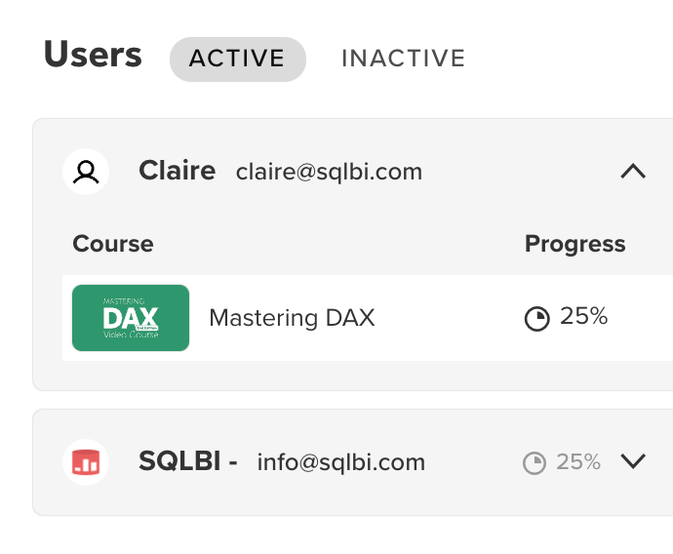Viewport: 673px width, 554px height.
Task: Click the Mastering DAX course title
Action: pyautogui.click(x=292, y=318)
